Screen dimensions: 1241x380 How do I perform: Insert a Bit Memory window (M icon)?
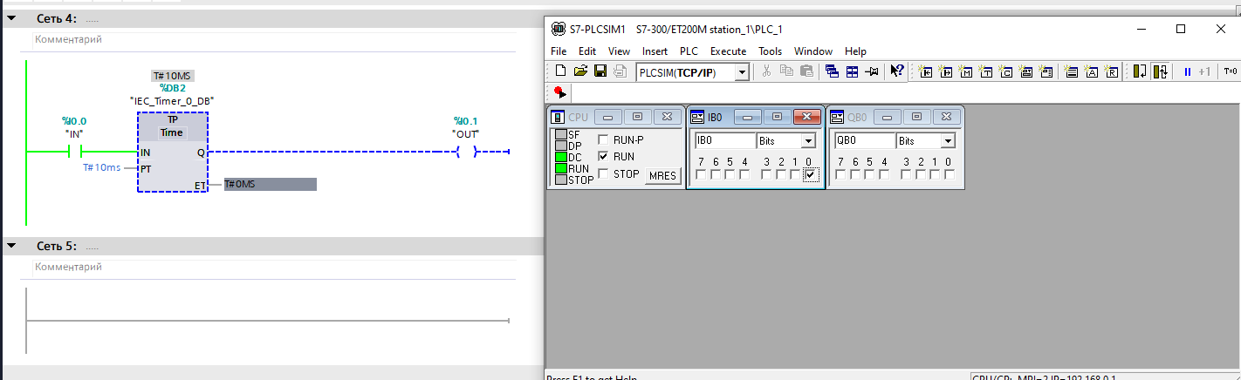point(966,71)
